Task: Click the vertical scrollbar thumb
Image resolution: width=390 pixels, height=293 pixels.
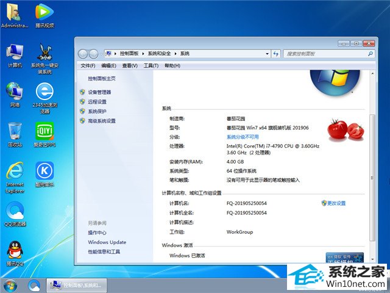Action: tap(372, 178)
